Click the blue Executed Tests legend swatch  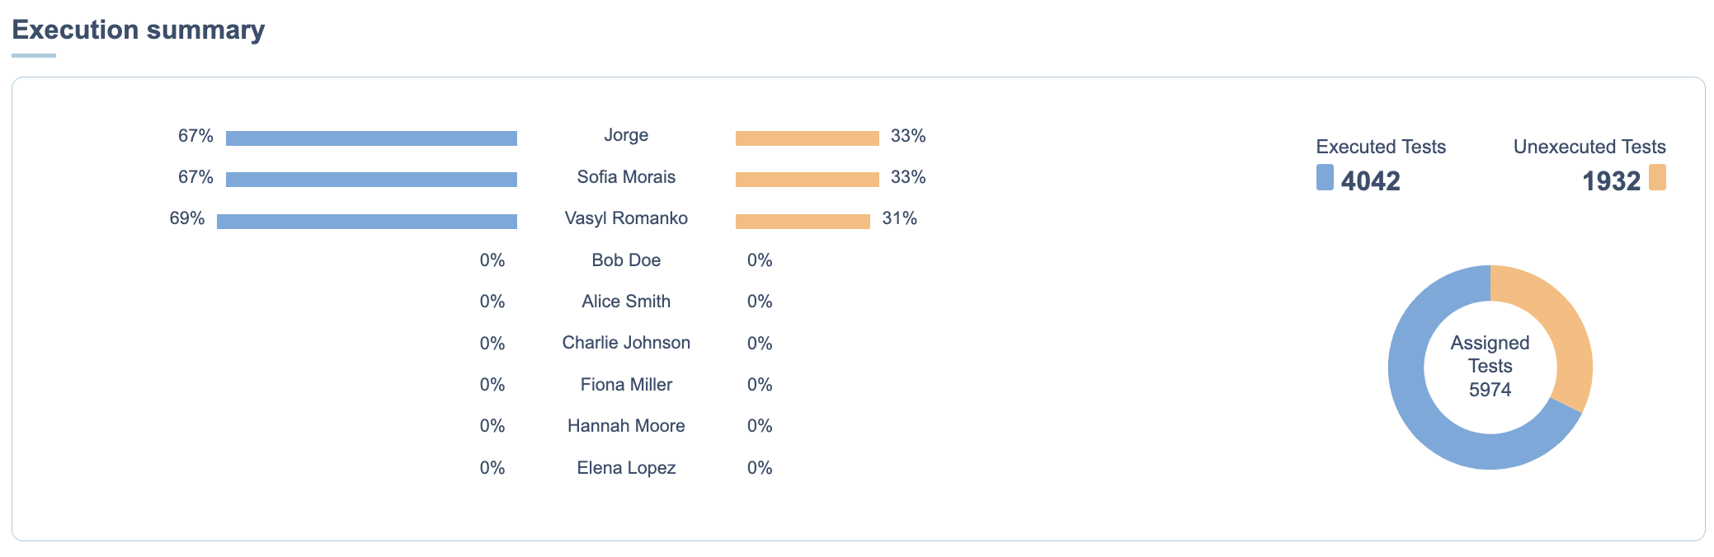pos(1325,178)
